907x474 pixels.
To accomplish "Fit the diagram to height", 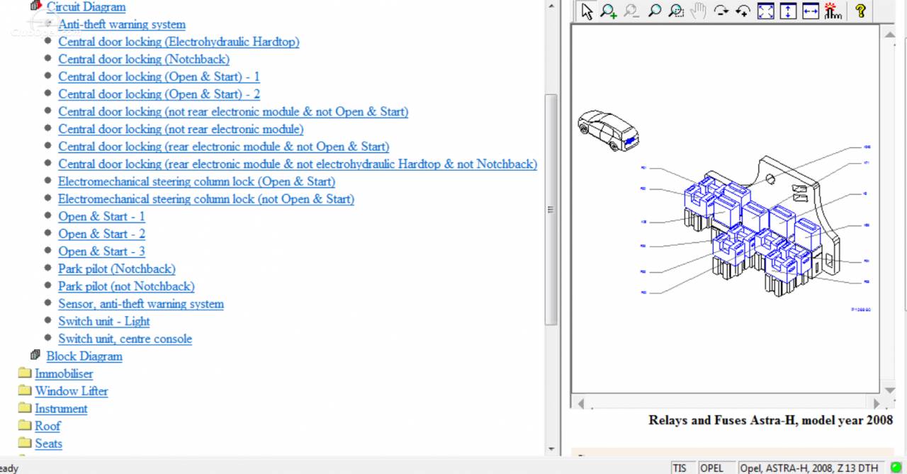I will 788,11.
